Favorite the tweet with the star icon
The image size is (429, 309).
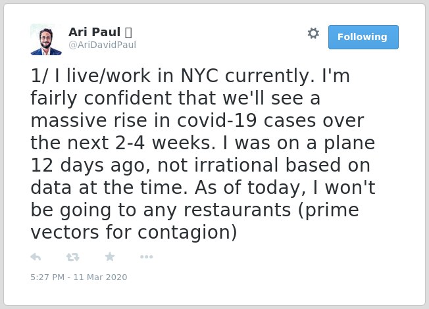[x=110, y=256]
